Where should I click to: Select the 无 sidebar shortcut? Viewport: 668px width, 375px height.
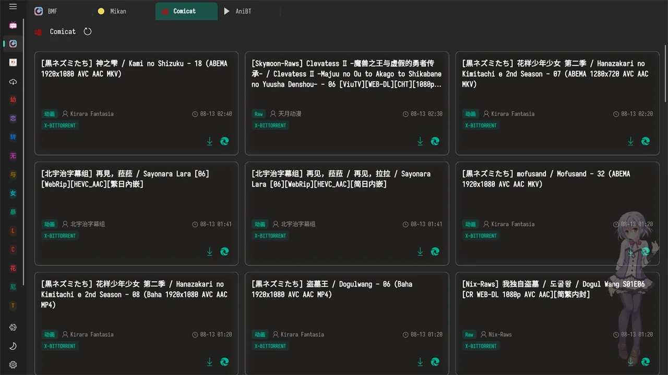click(13, 156)
